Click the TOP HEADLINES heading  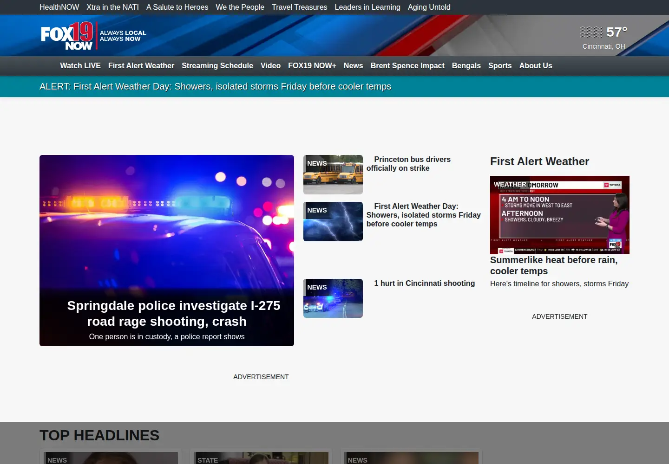[x=99, y=435]
